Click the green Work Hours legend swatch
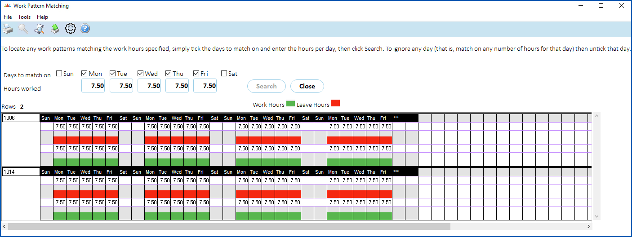The image size is (632, 237). (291, 104)
